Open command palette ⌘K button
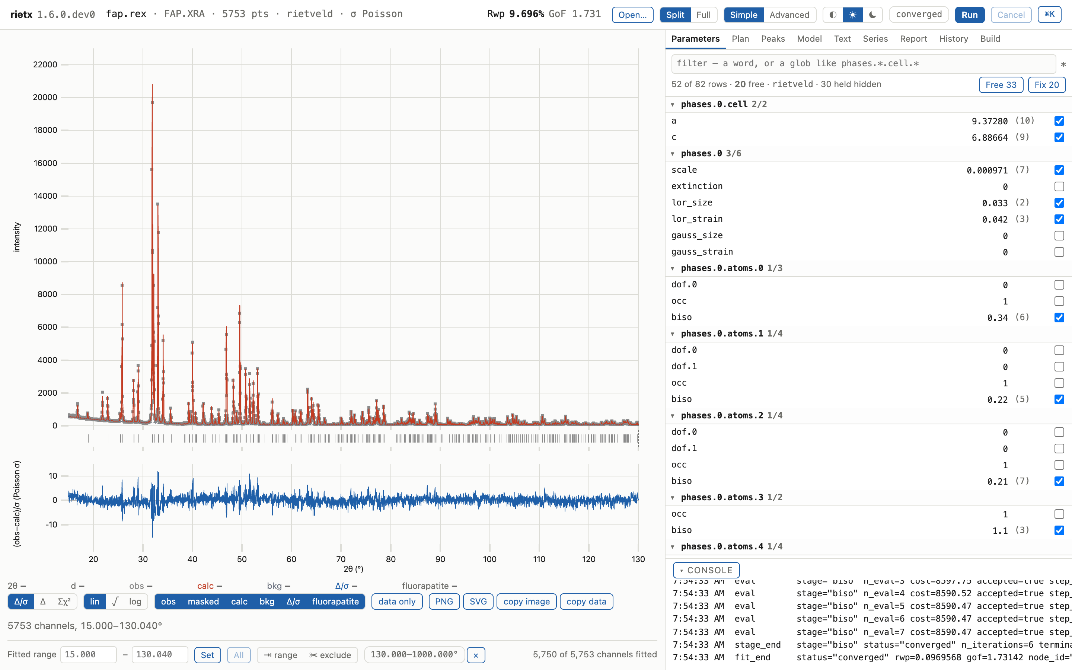 (1049, 15)
